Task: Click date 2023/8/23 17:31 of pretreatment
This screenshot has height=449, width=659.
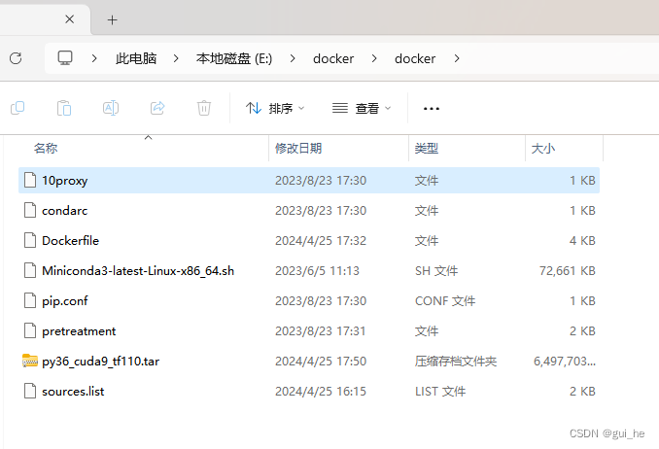Action: tap(321, 331)
